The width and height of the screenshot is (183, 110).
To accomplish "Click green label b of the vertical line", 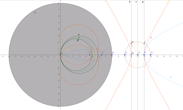I will [136, 2].
